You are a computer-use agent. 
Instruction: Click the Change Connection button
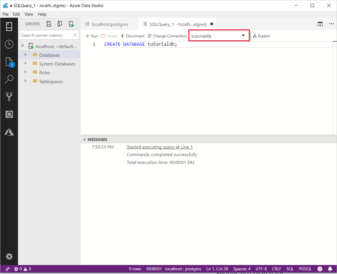click(167, 36)
